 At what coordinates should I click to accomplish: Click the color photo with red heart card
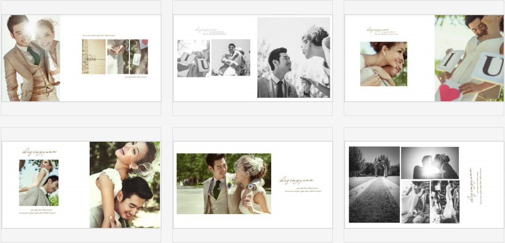[x=469, y=58]
